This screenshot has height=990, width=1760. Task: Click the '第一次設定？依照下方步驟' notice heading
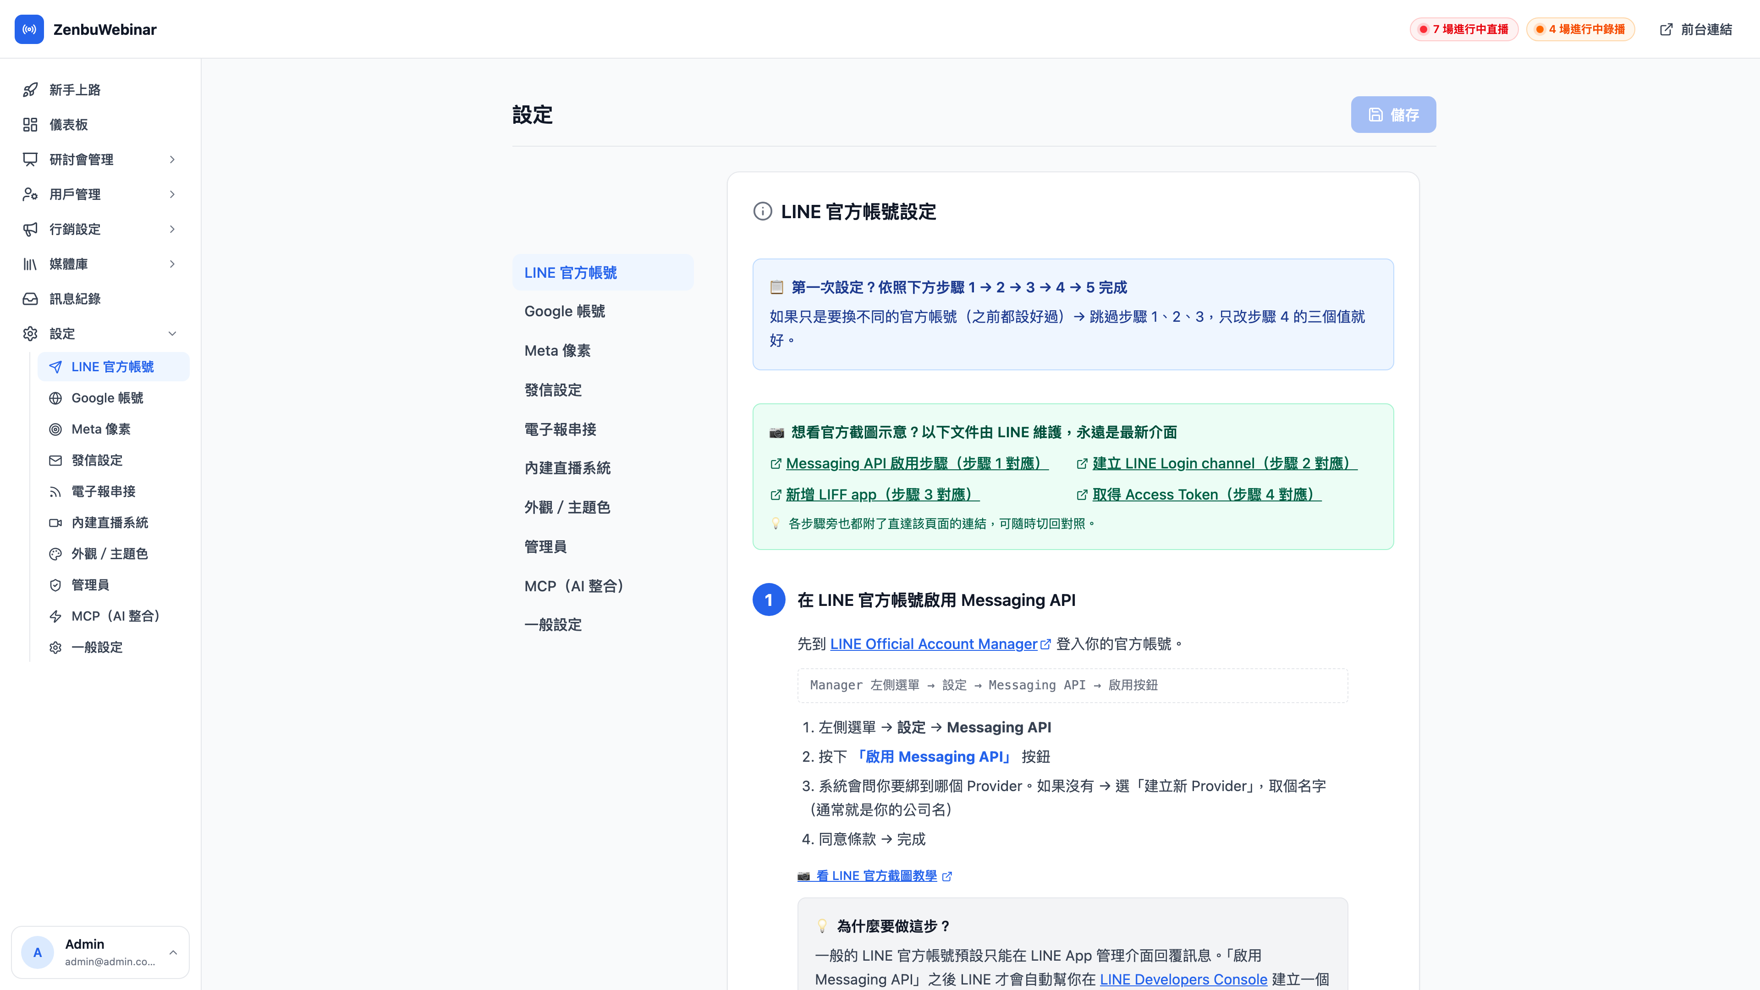point(958,288)
